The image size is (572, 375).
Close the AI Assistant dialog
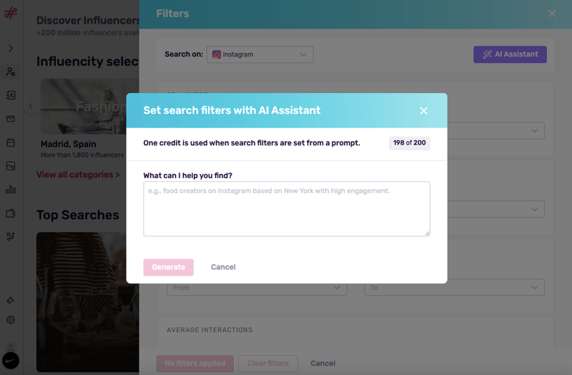pyautogui.click(x=423, y=111)
